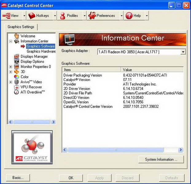Select the 2D Driver Version row
Image resolution: width=191 pixels, height=184 pixels.
point(123,89)
